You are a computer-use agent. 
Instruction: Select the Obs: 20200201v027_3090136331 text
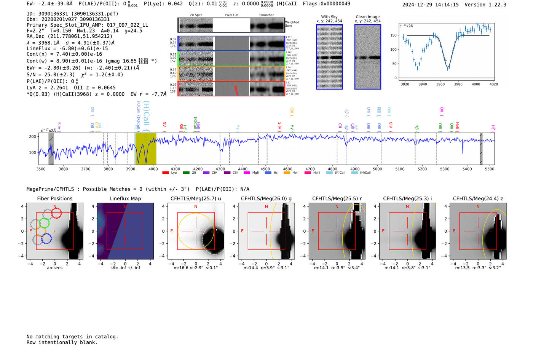point(68,19)
